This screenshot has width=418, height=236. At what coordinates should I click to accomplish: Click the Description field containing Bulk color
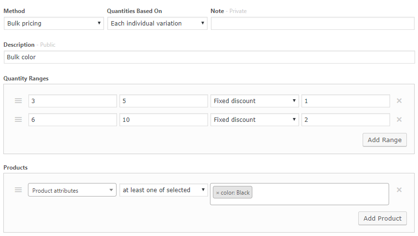click(209, 57)
